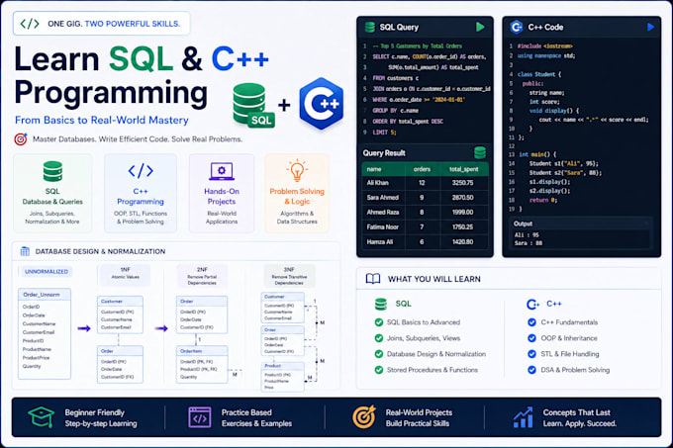This screenshot has height=448, width=673.
Task: Click blue C++ icon in C++ learn column
Action: 532,304
